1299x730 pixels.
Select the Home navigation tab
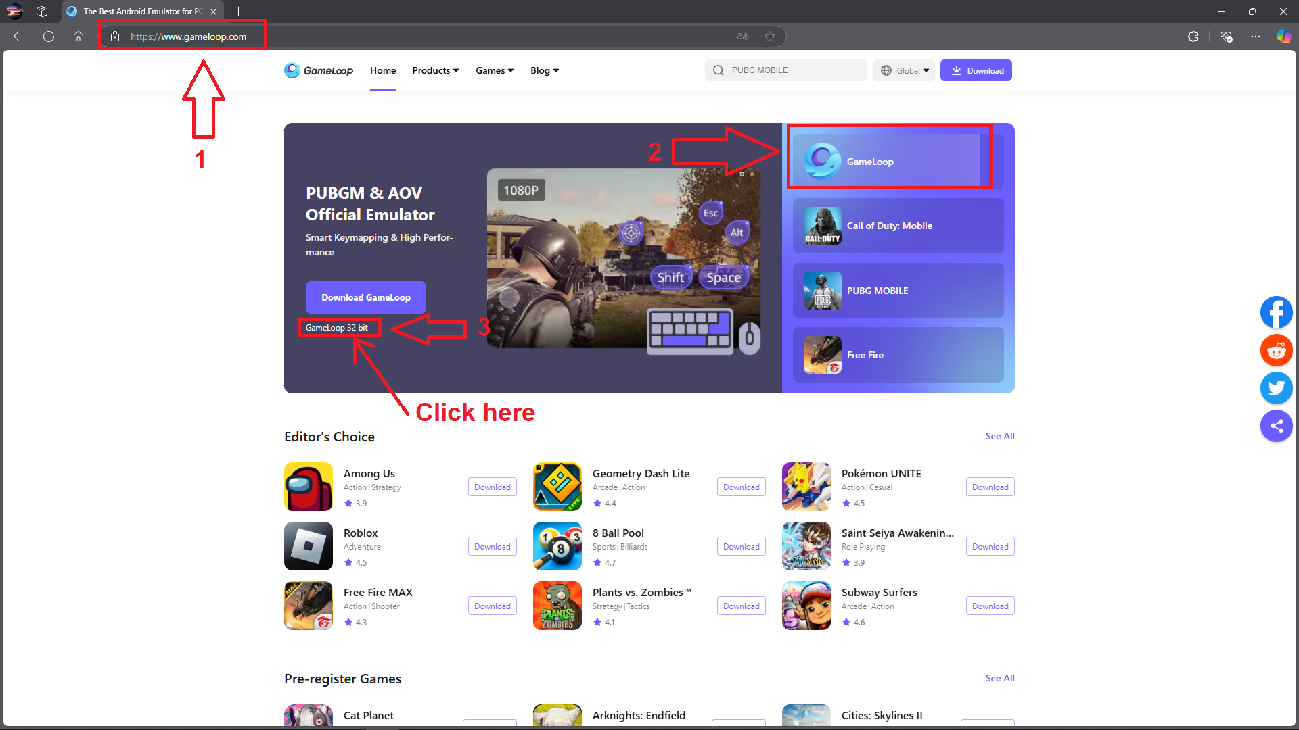click(383, 70)
